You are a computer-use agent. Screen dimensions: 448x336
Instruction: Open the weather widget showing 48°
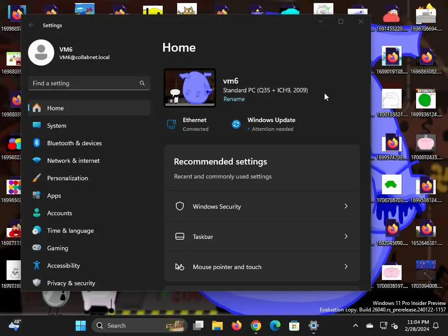tap(14, 325)
